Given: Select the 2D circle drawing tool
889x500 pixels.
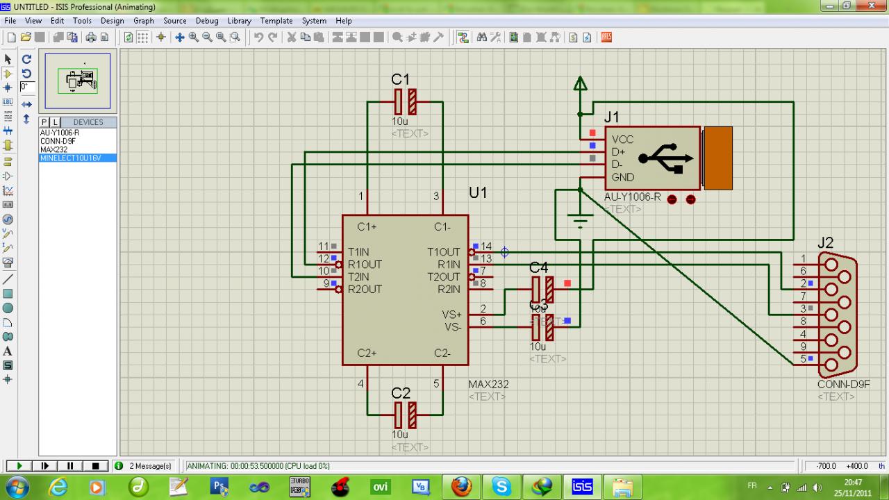Looking at the screenshot, I should point(8,308).
